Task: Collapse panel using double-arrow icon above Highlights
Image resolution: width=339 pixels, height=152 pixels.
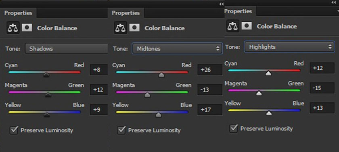Action: coord(334,2)
